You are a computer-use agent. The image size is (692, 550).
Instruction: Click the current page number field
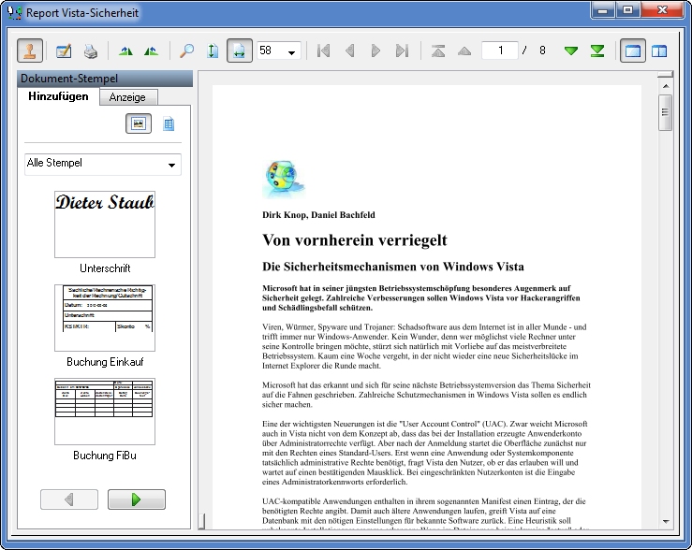point(500,51)
